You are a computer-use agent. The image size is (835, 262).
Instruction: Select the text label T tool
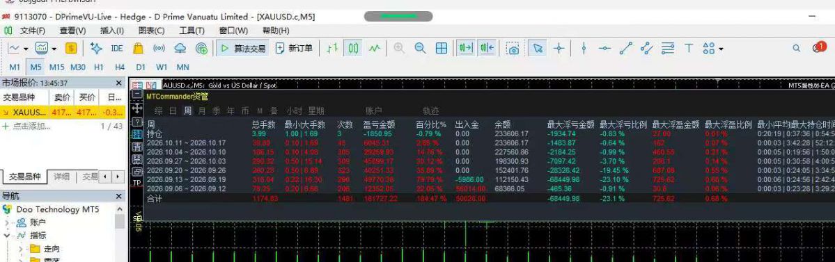(x=688, y=49)
